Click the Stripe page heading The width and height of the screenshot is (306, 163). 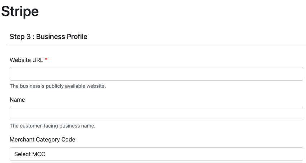point(20,11)
